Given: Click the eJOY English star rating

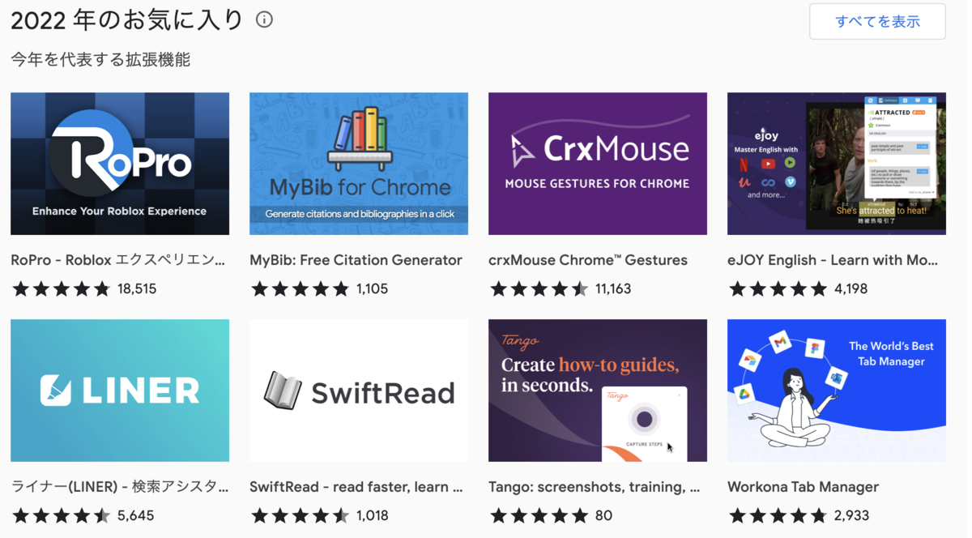Looking at the screenshot, I should tap(778, 288).
